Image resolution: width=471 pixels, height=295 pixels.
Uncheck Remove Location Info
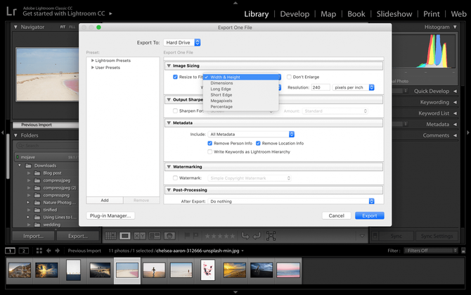click(x=258, y=144)
